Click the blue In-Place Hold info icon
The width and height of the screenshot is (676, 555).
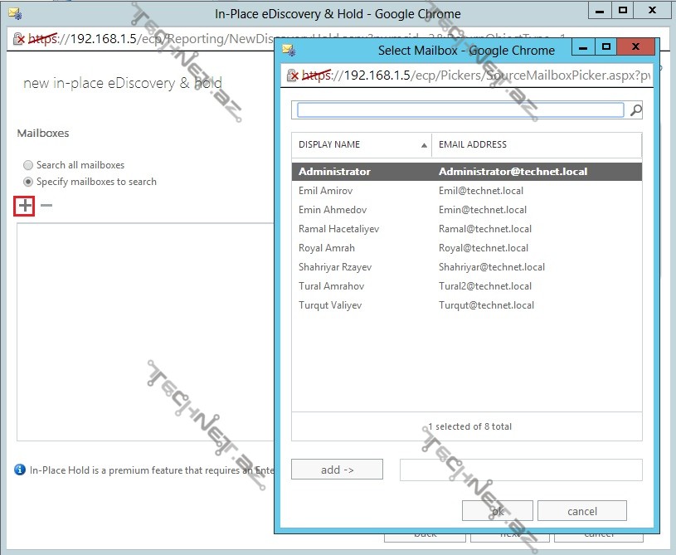(20, 470)
